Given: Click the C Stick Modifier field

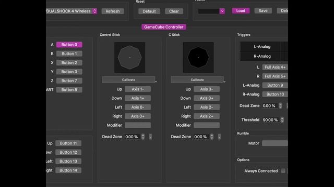Looking at the screenshot, I should point(207,125).
